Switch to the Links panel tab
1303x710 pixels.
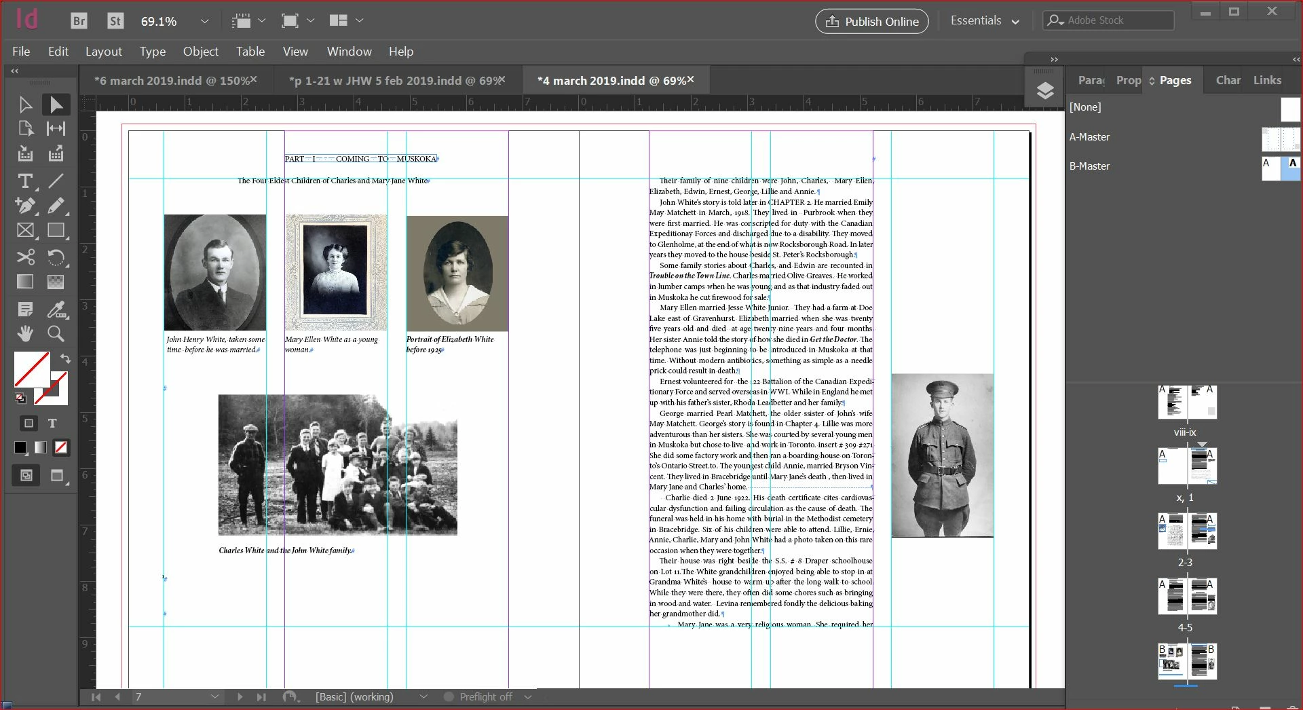(1267, 80)
